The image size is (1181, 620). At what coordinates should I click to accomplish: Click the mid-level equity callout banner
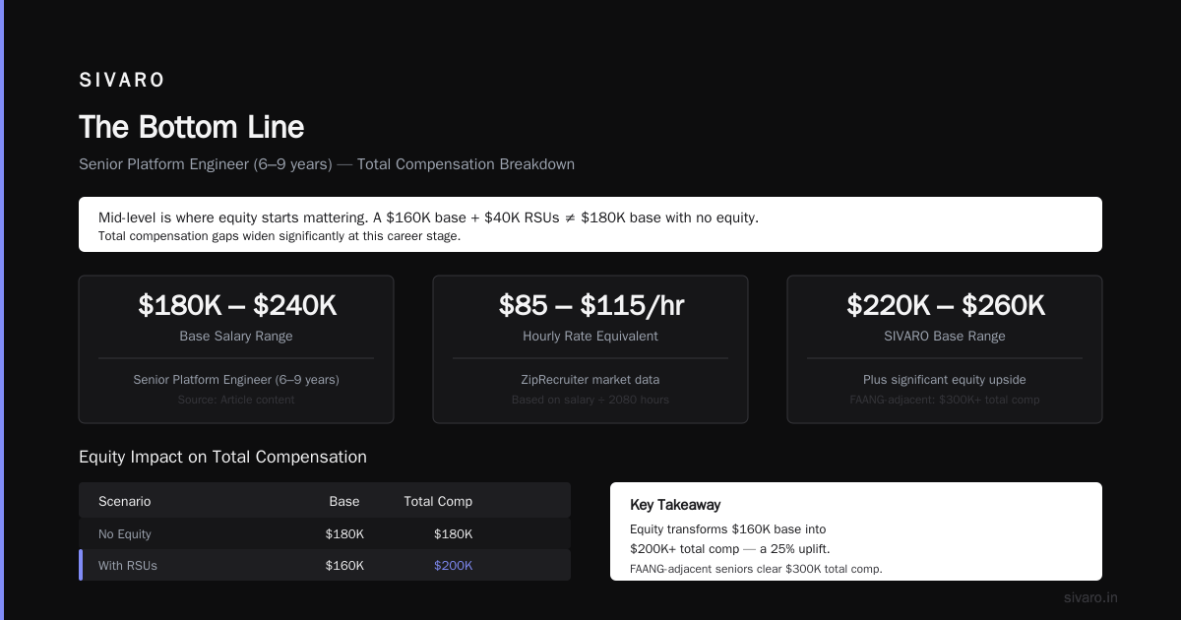click(x=590, y=224)
